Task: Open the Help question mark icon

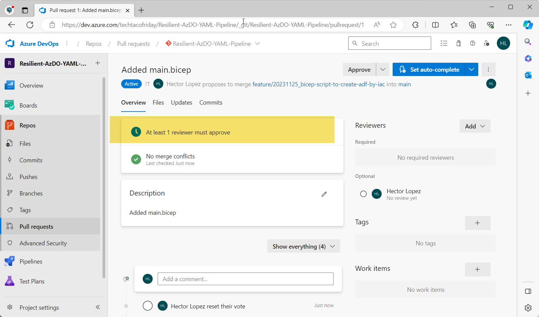Action: [473, 43]
